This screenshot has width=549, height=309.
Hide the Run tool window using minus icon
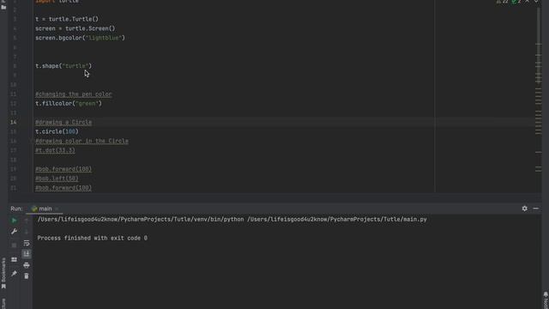(x=535, y=209)
